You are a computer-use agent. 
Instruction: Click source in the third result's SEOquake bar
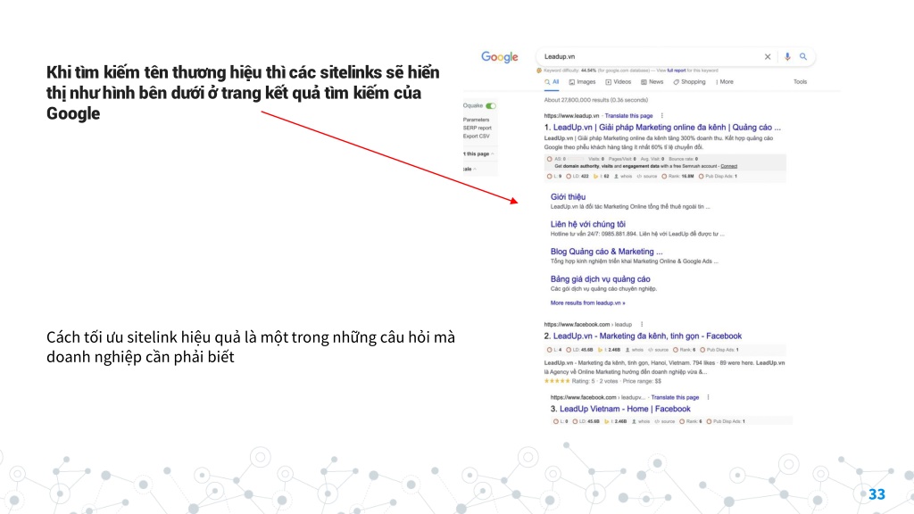click(664, 421)
